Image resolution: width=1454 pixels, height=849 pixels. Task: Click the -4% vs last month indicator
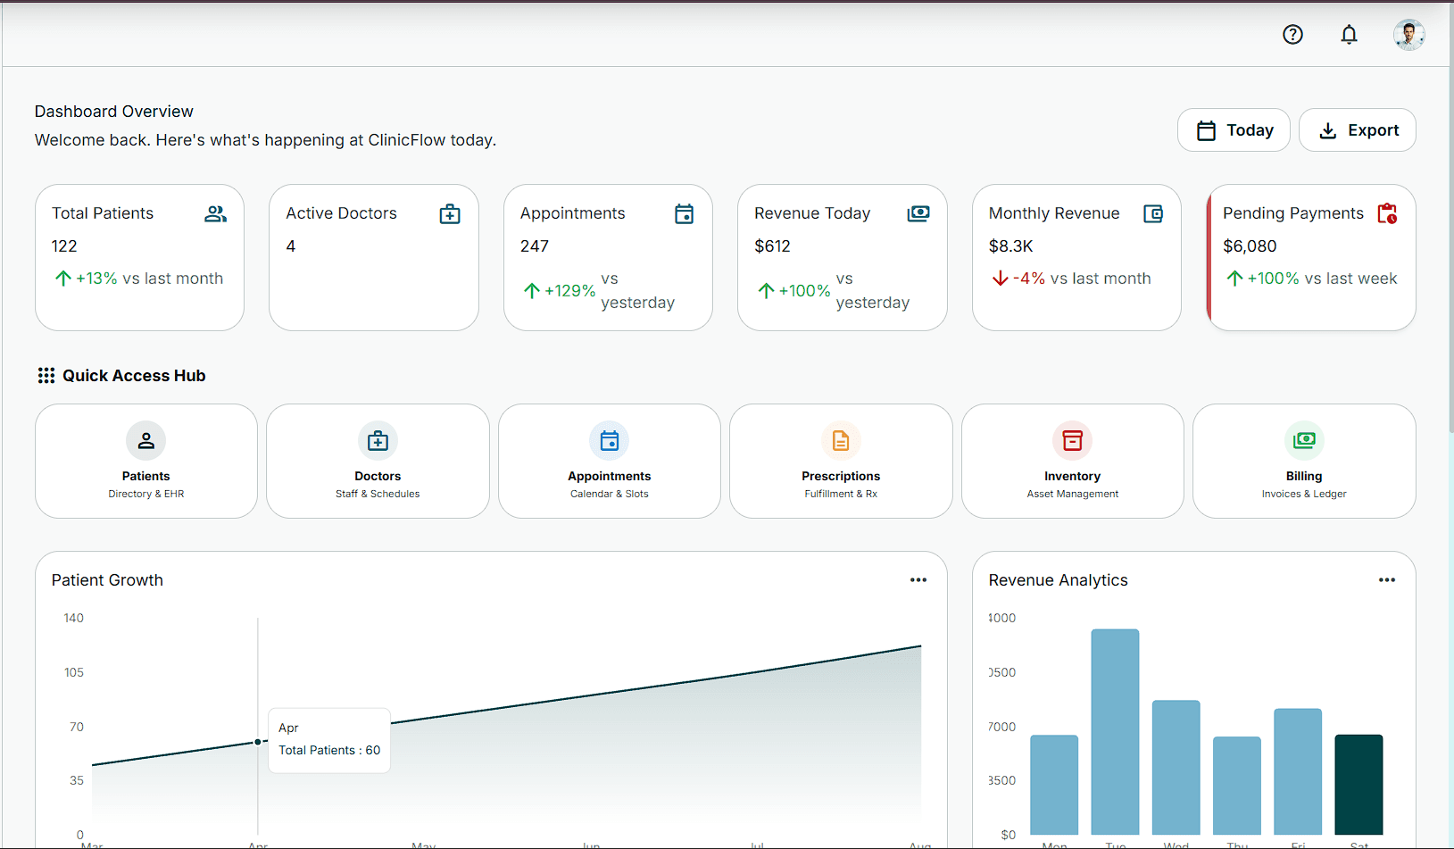click(1071, 279)
